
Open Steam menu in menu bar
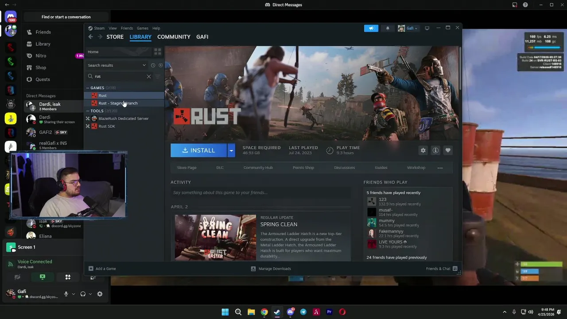point(97,28)
